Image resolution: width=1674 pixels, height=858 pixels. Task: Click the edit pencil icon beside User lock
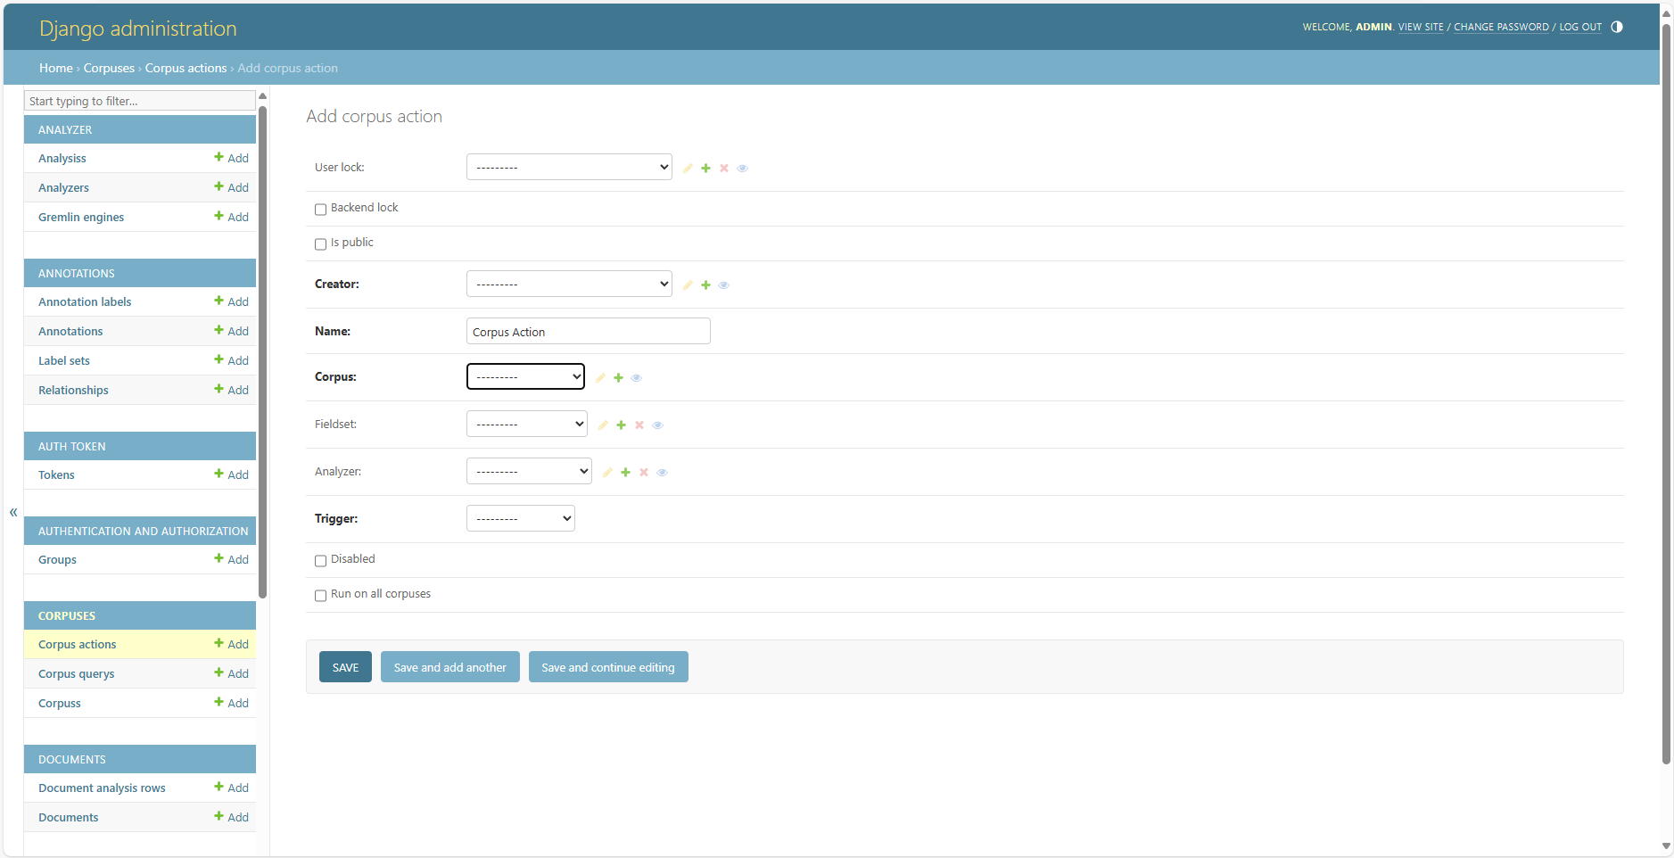tap(688, 168)
